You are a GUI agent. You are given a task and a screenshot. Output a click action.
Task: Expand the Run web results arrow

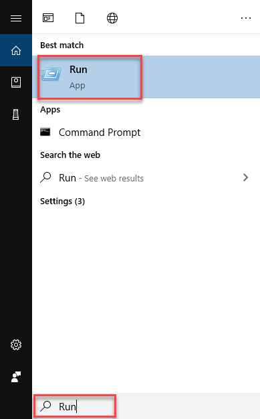(245, 177)
